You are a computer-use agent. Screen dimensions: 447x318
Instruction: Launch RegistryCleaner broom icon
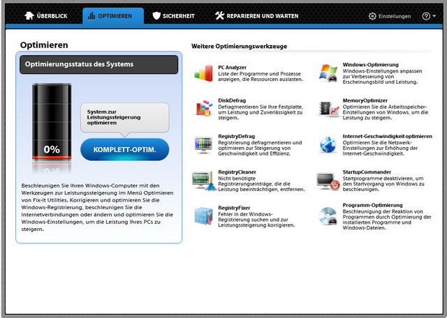[205, 181]
